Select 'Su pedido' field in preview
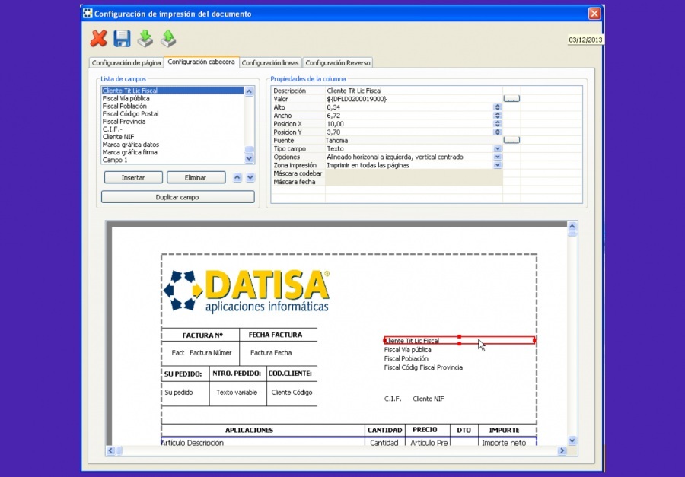Viewport: 685px width, 477px height. (179, 393)
